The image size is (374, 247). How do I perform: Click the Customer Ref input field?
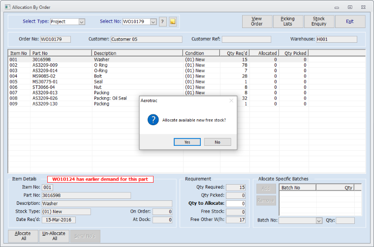pyautogui.click(x=246, y=39)
